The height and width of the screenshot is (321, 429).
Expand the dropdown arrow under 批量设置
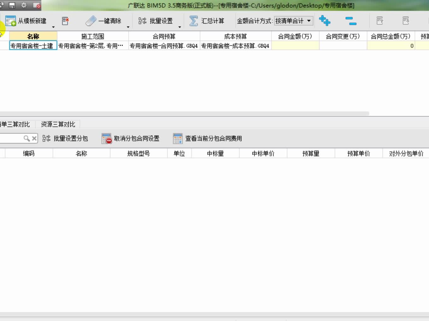179,27
